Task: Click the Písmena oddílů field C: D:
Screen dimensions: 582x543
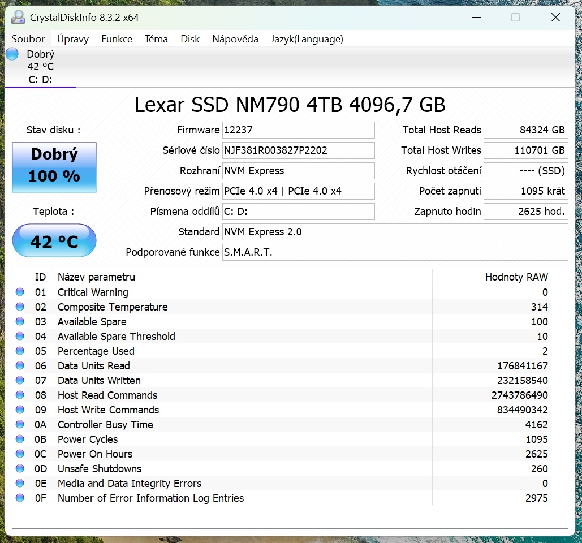Action: pos(299,212)
